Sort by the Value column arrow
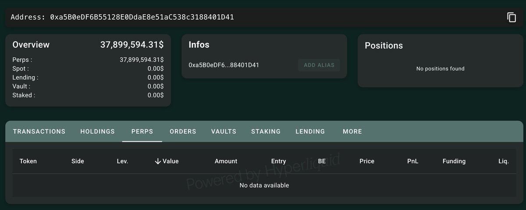Viewport: 526px width, 210px height. pyautogui.click(x=158, y=161)
